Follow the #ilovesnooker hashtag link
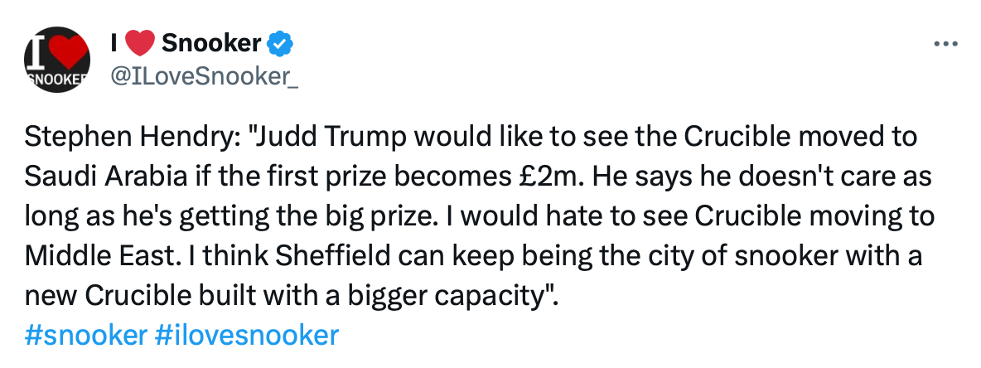The width and height of the screenshot is (981, 368). point(247,336)
